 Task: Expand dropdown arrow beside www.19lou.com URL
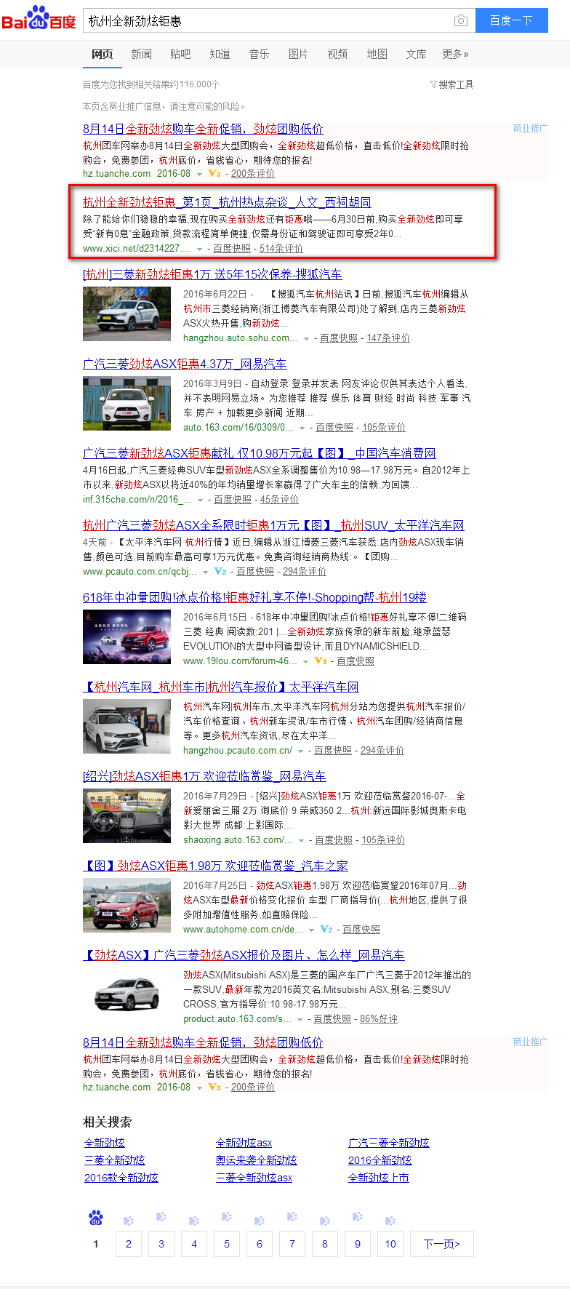tap(306, 662)
